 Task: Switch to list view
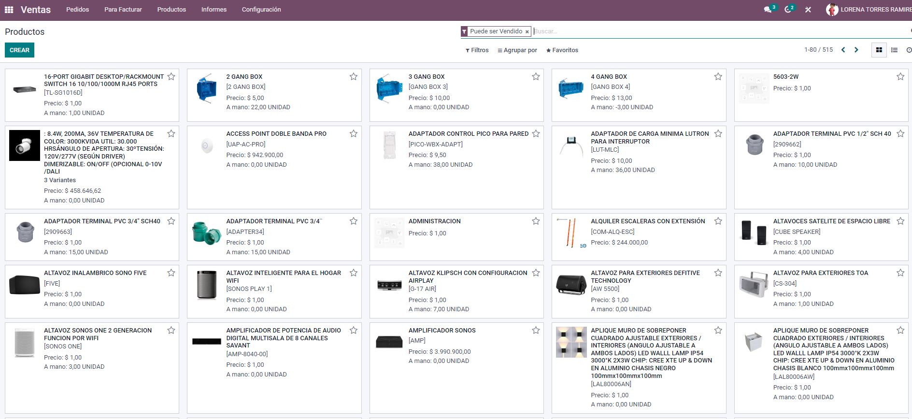pyautogui.click(x=894, y=50)
